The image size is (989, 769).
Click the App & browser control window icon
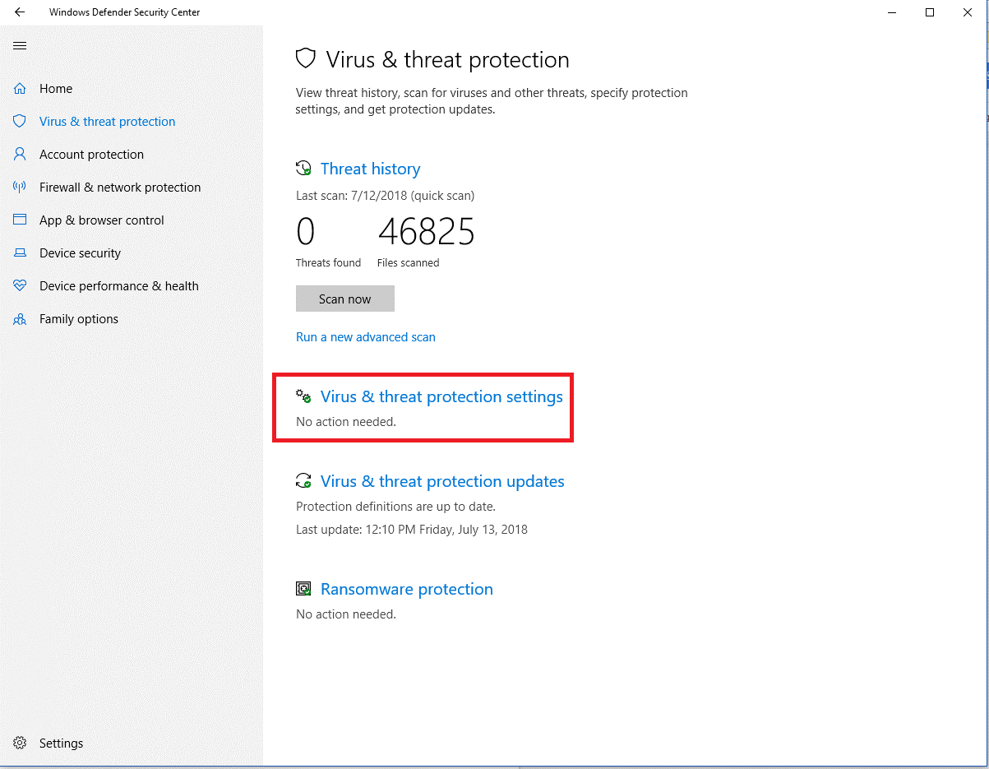click(x=20, y=220)
